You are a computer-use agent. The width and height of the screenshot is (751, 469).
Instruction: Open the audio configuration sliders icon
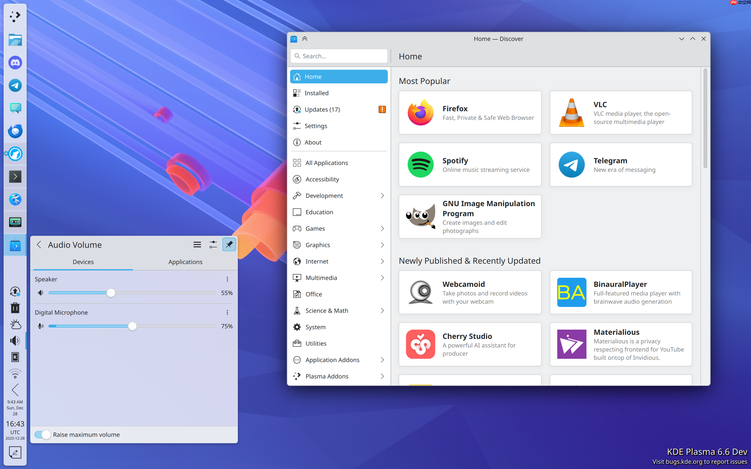tap(213, 244)
